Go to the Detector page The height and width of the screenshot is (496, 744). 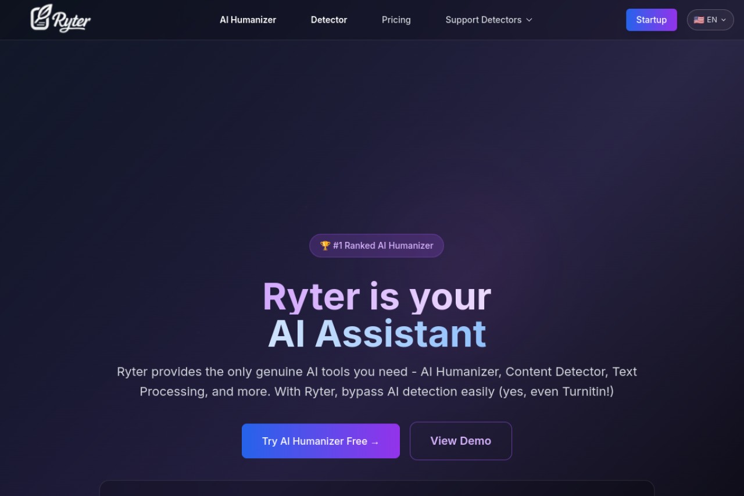(x=329, y=20)
